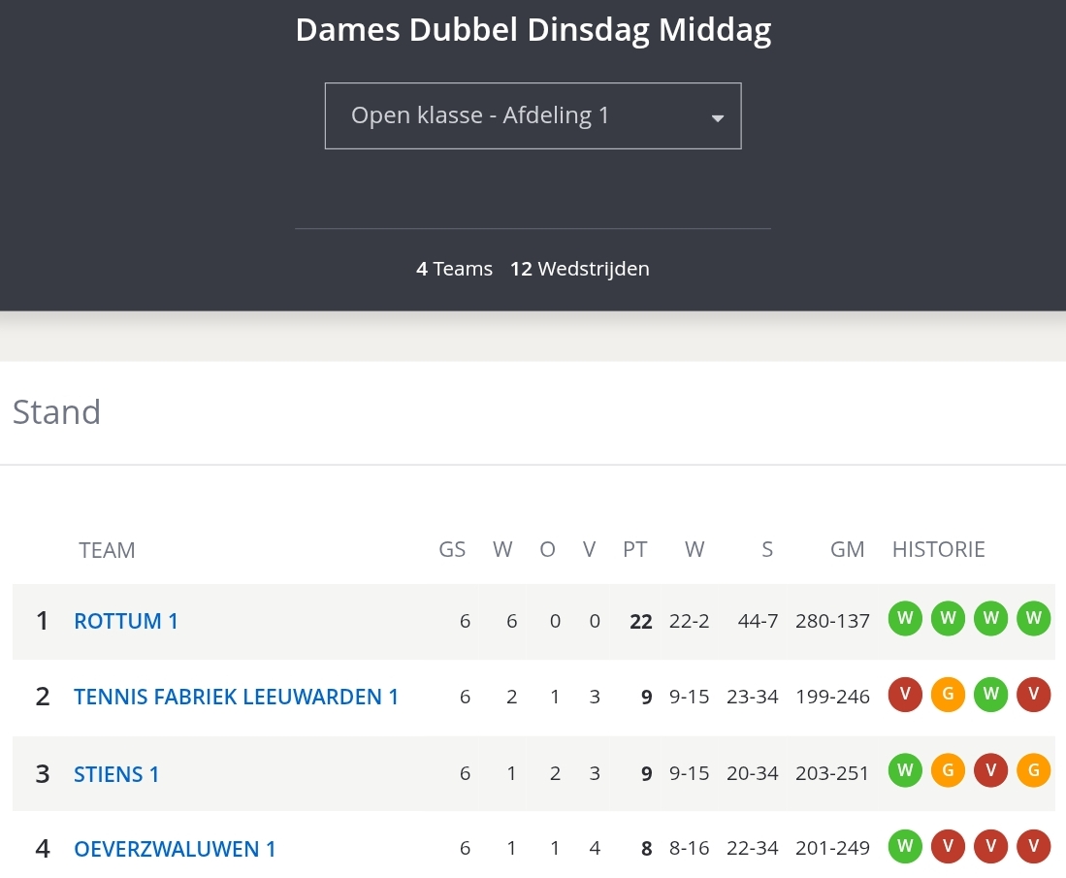The image size is (1066, 878).
Task: Click Oeverzwaluwen 1's last red V history badge
Action: point(1034,848)
